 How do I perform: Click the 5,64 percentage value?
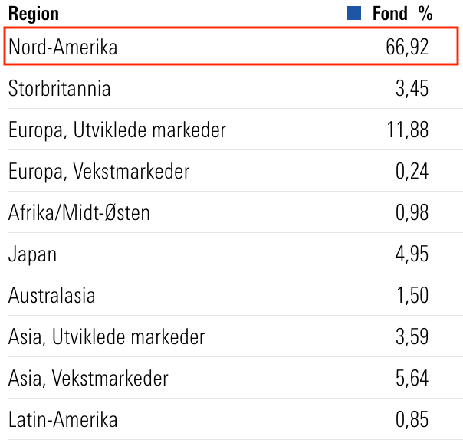click(412, 378)
